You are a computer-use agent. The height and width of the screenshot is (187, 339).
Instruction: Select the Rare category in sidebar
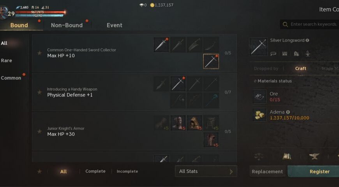tap(7, 61)
